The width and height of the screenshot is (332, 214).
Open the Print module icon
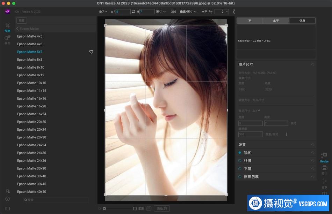click(324, 168)
